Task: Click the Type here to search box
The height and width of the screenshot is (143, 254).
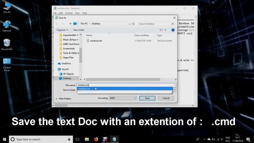Action: [x=41, y=139]
